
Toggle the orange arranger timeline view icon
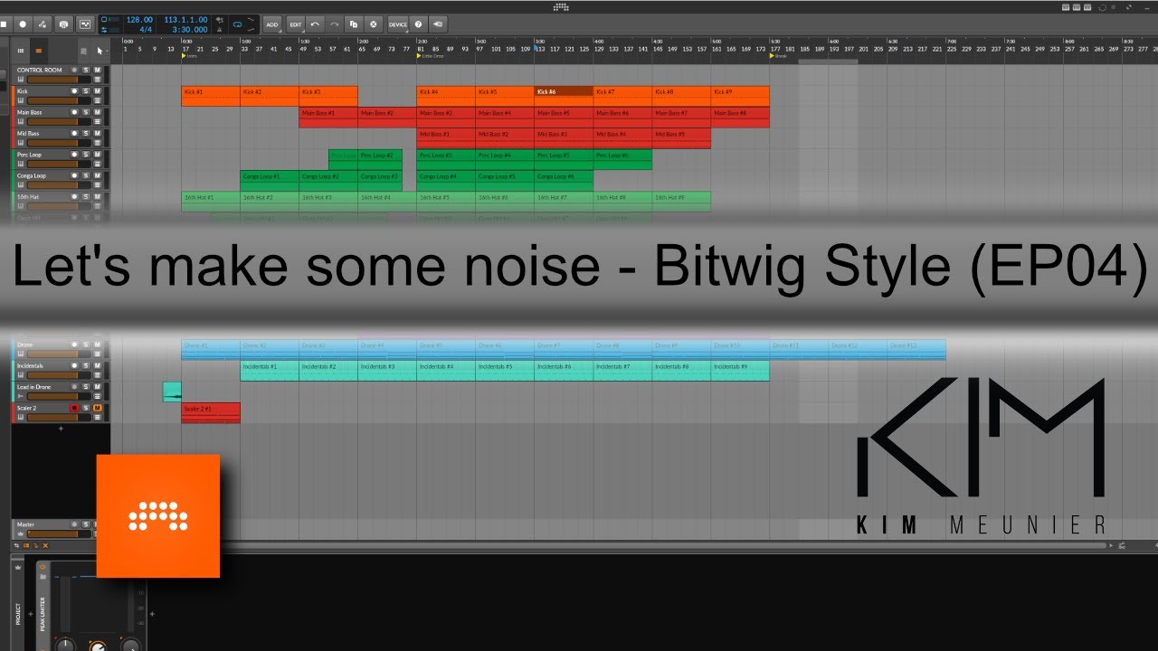[38, 51]
